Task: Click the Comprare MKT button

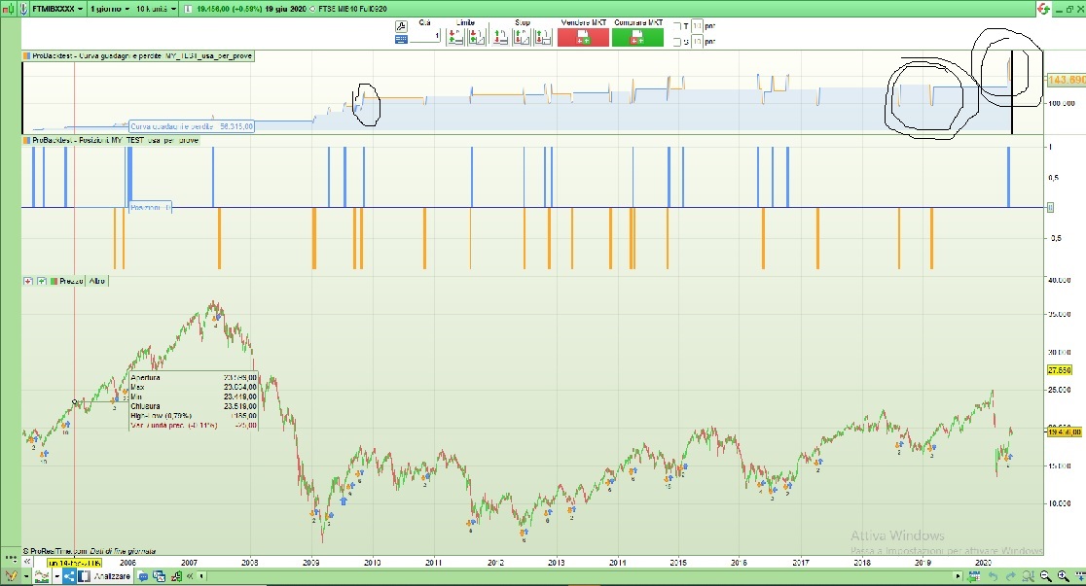Action: [638, 37]
